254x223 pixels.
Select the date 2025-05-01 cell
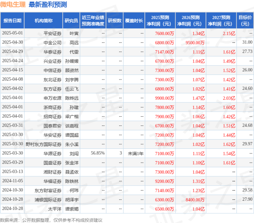[12, 33]
